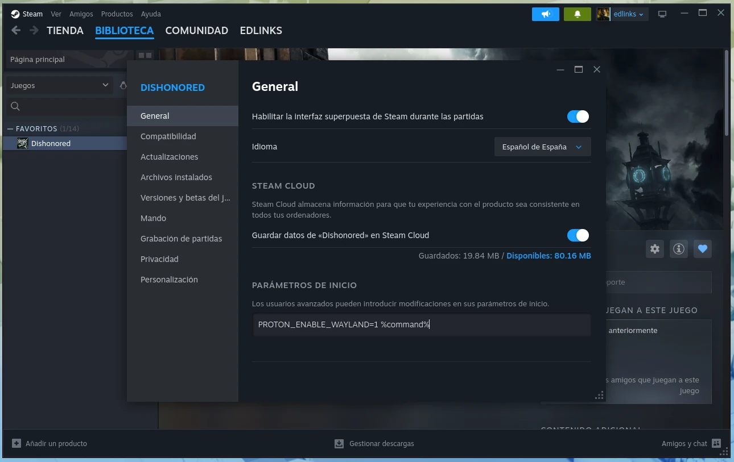Open the announcements megaphone button
The image size is (734, 462).
coord(546,14)
